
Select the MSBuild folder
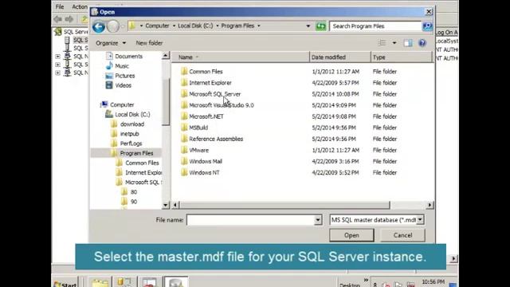click(x=194, y=128)
